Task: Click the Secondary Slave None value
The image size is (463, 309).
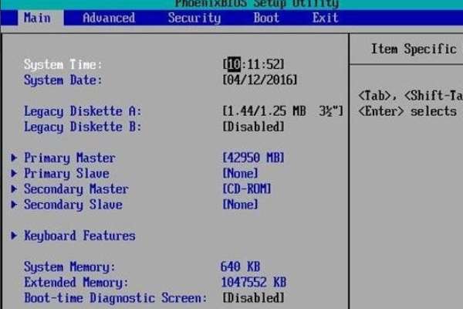Action: tap(240, 204)
